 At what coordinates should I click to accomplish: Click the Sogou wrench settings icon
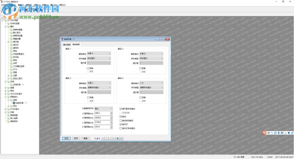click(292, 133)
